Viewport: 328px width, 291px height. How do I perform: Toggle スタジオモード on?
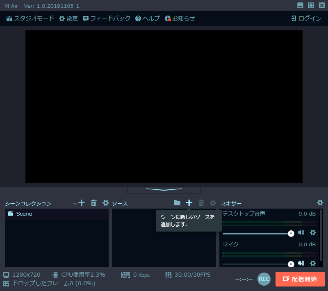point(29,18)
